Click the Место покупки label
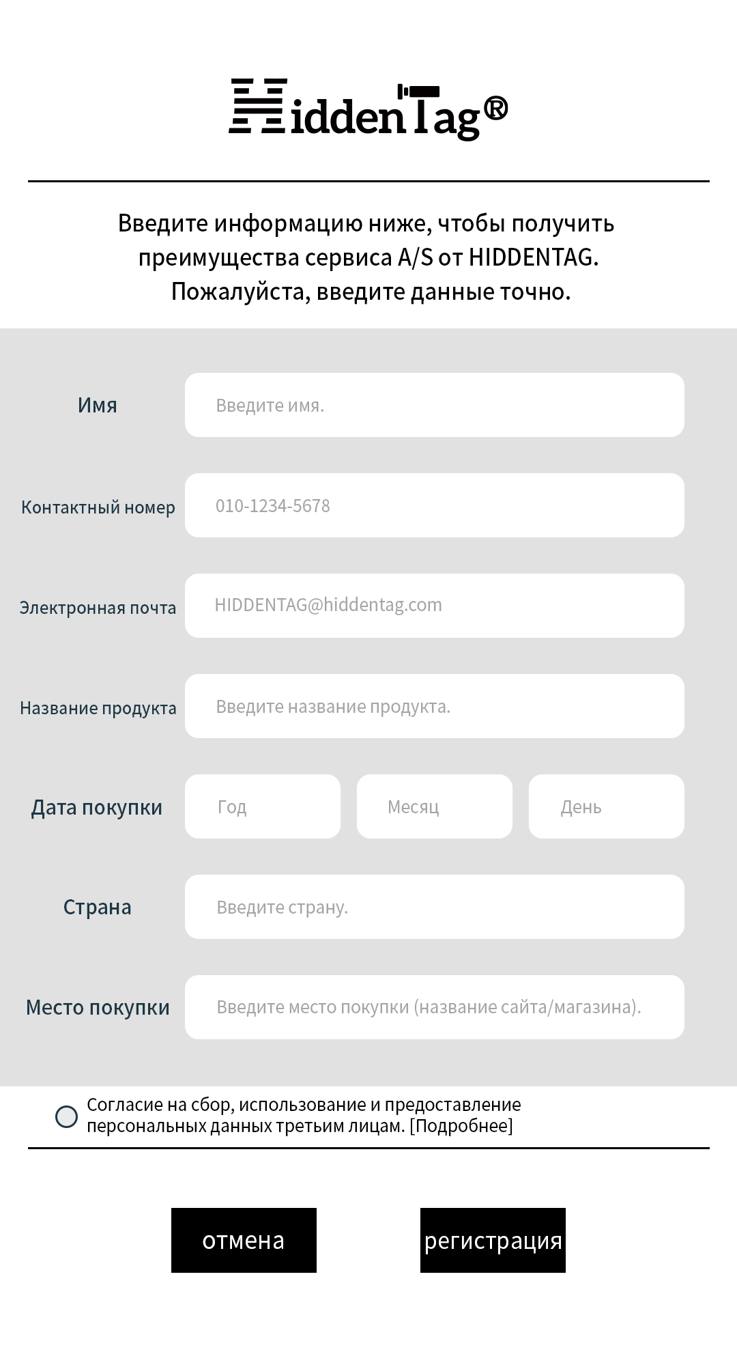This screenshot has width=737, height=1352. 98,1008
